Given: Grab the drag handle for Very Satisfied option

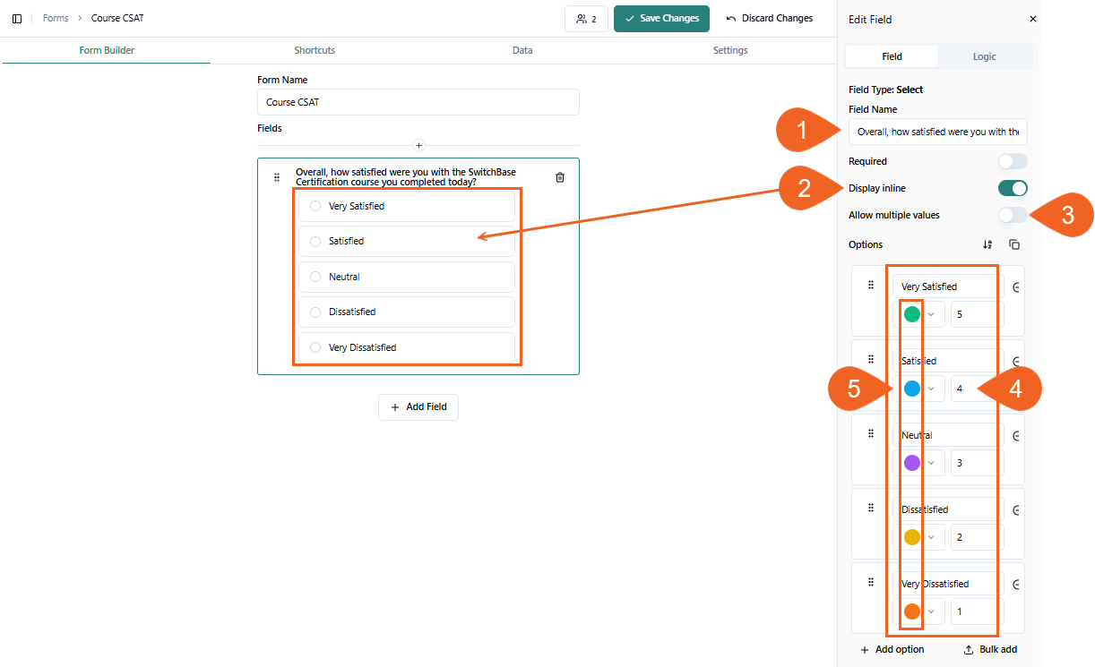Looking at the screenshot, I should click(x=870, y=286).
